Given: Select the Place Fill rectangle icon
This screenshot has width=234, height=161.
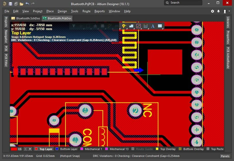Looking at the screenshot, I should (160, 26).
